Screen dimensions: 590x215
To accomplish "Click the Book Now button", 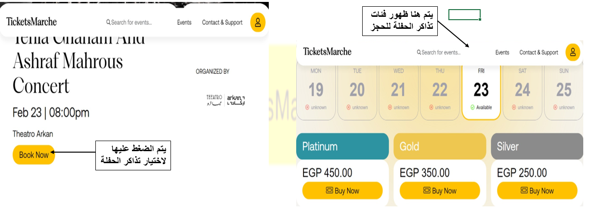I will click(x=34, y=155).
